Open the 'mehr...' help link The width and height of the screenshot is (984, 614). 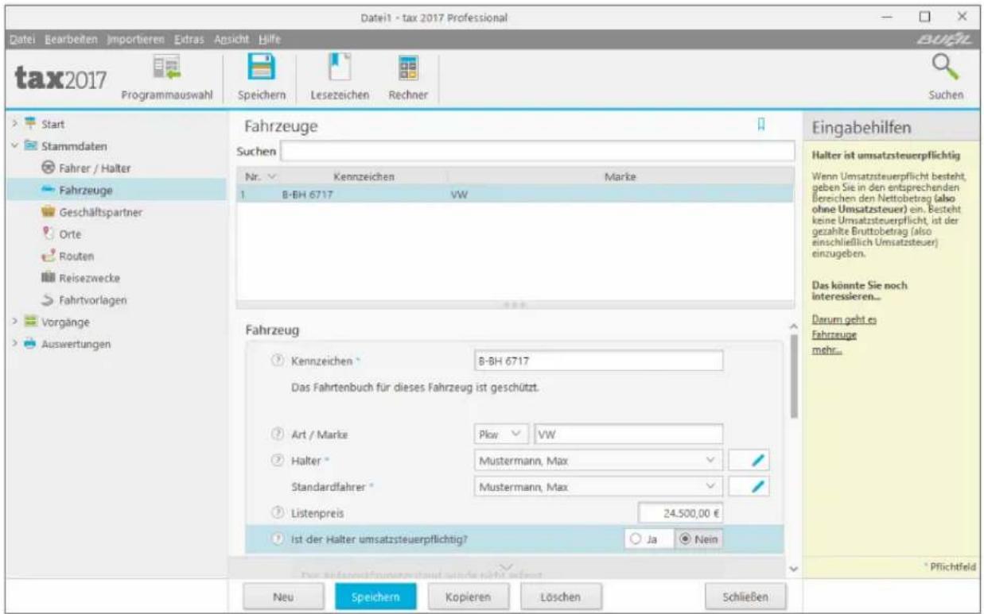coord(826,349)
